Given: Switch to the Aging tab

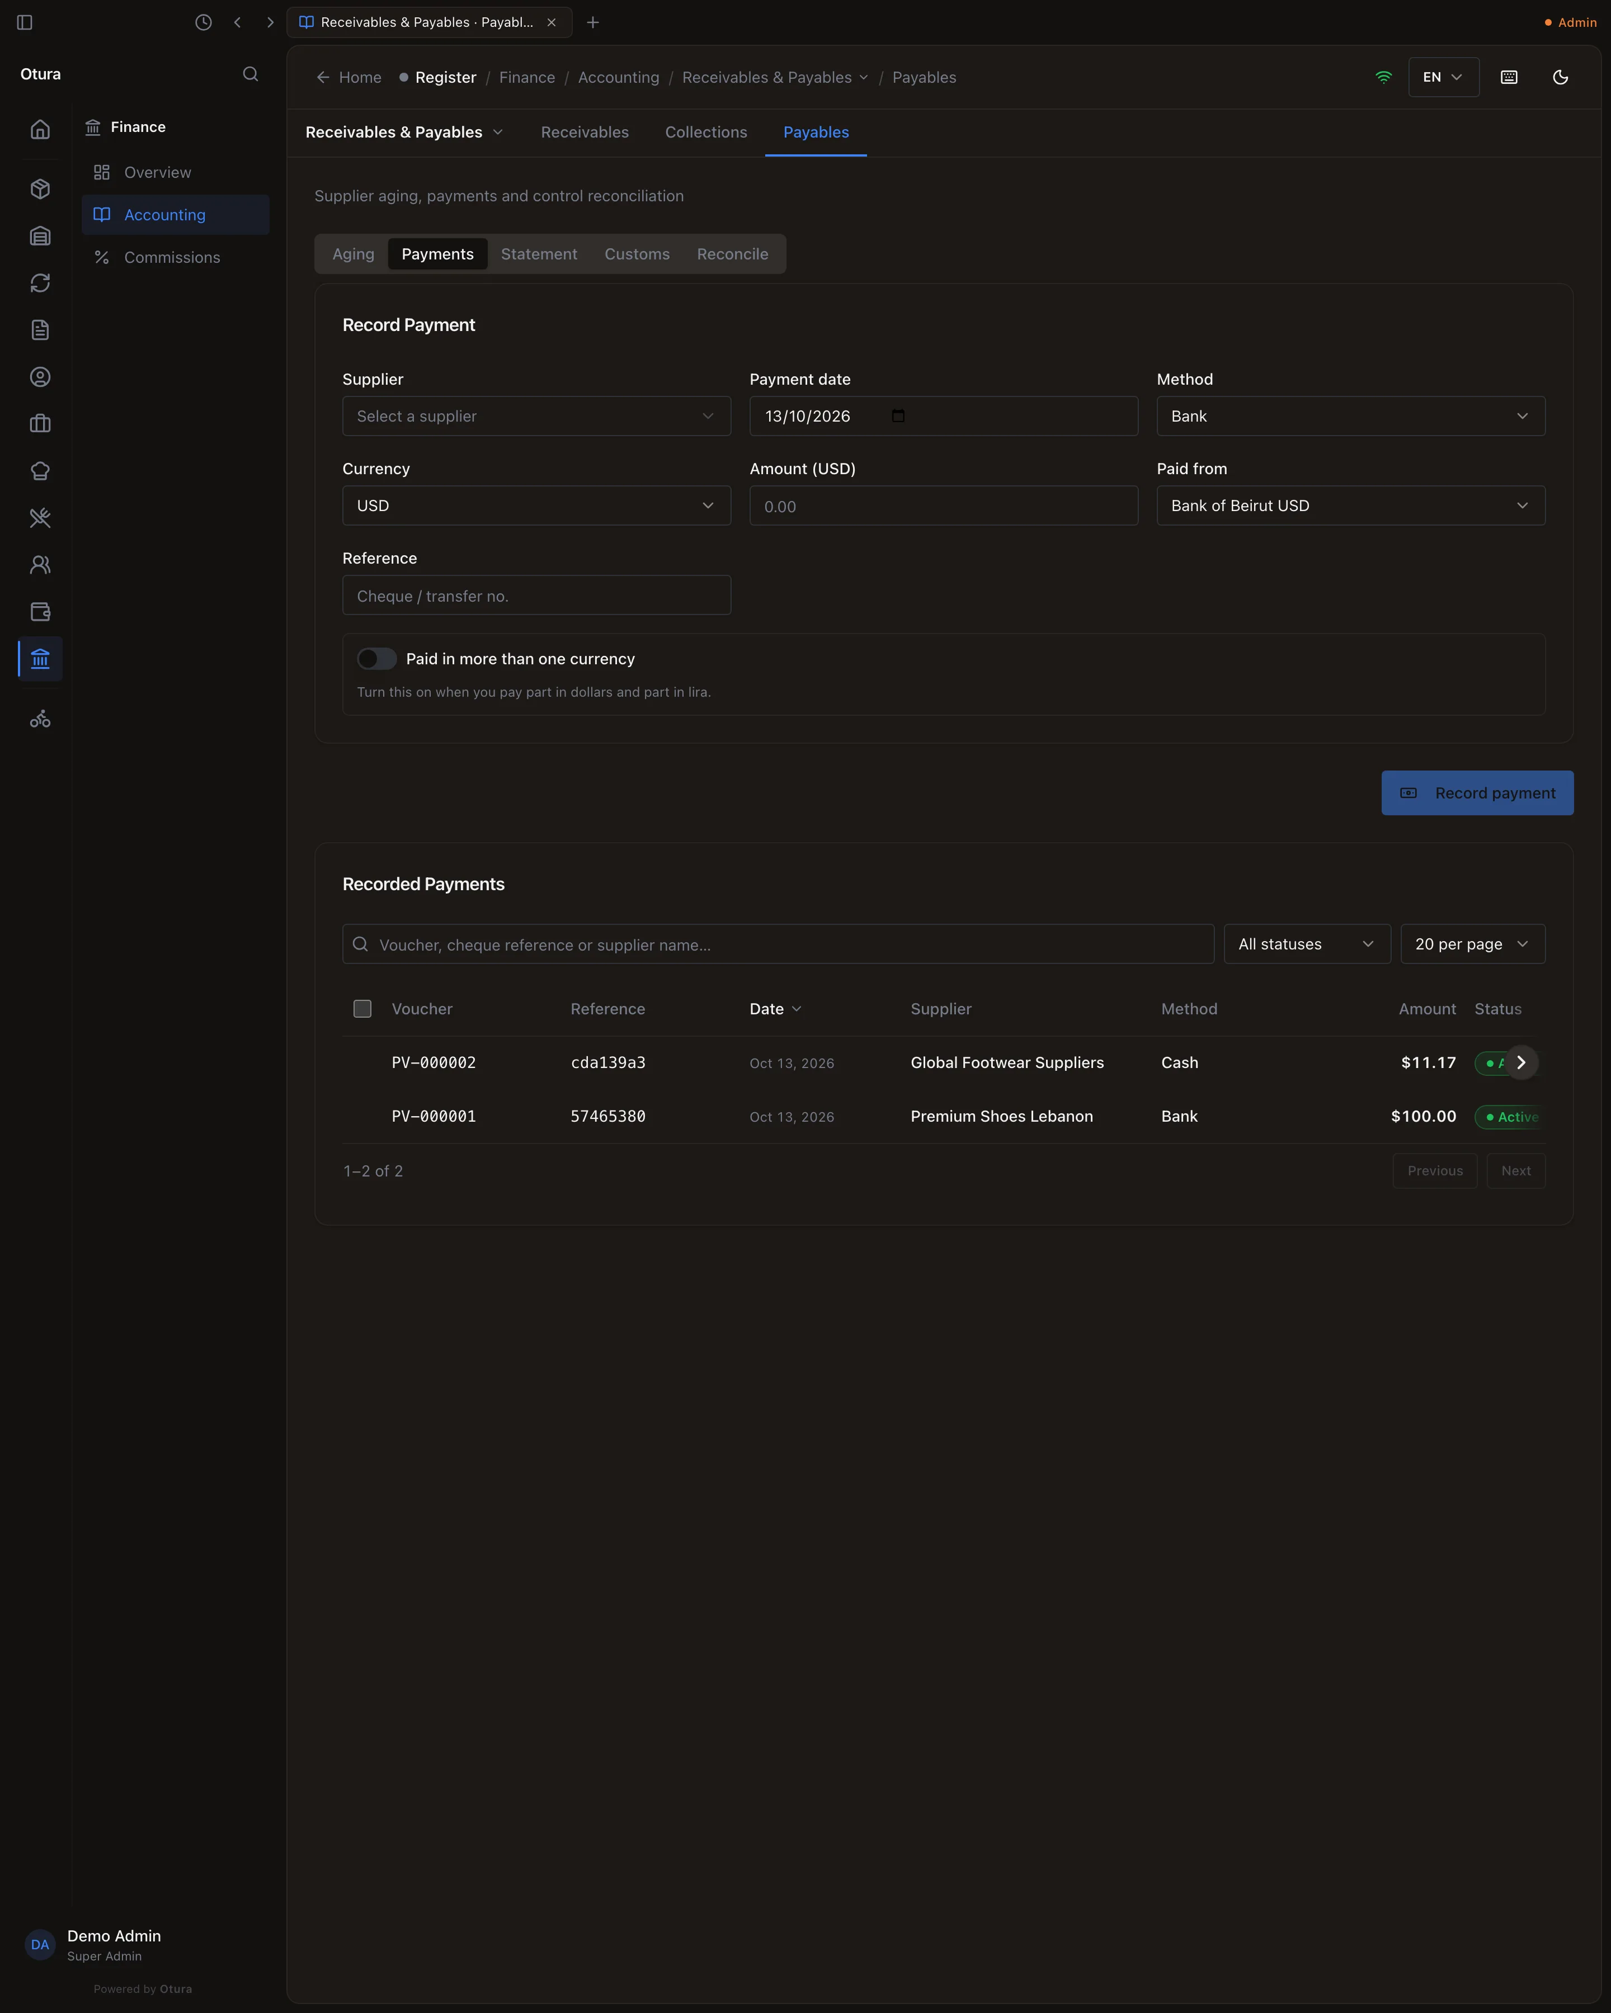Looking at the screenshot, I should (353, 254).
